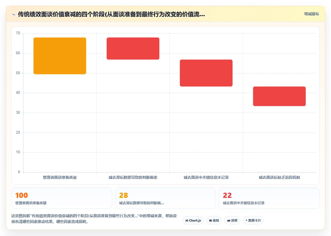331x236 pixels.
Task: Click the red bar for 减去面谈中关键信息未记录
Action: tap(206, 73)
